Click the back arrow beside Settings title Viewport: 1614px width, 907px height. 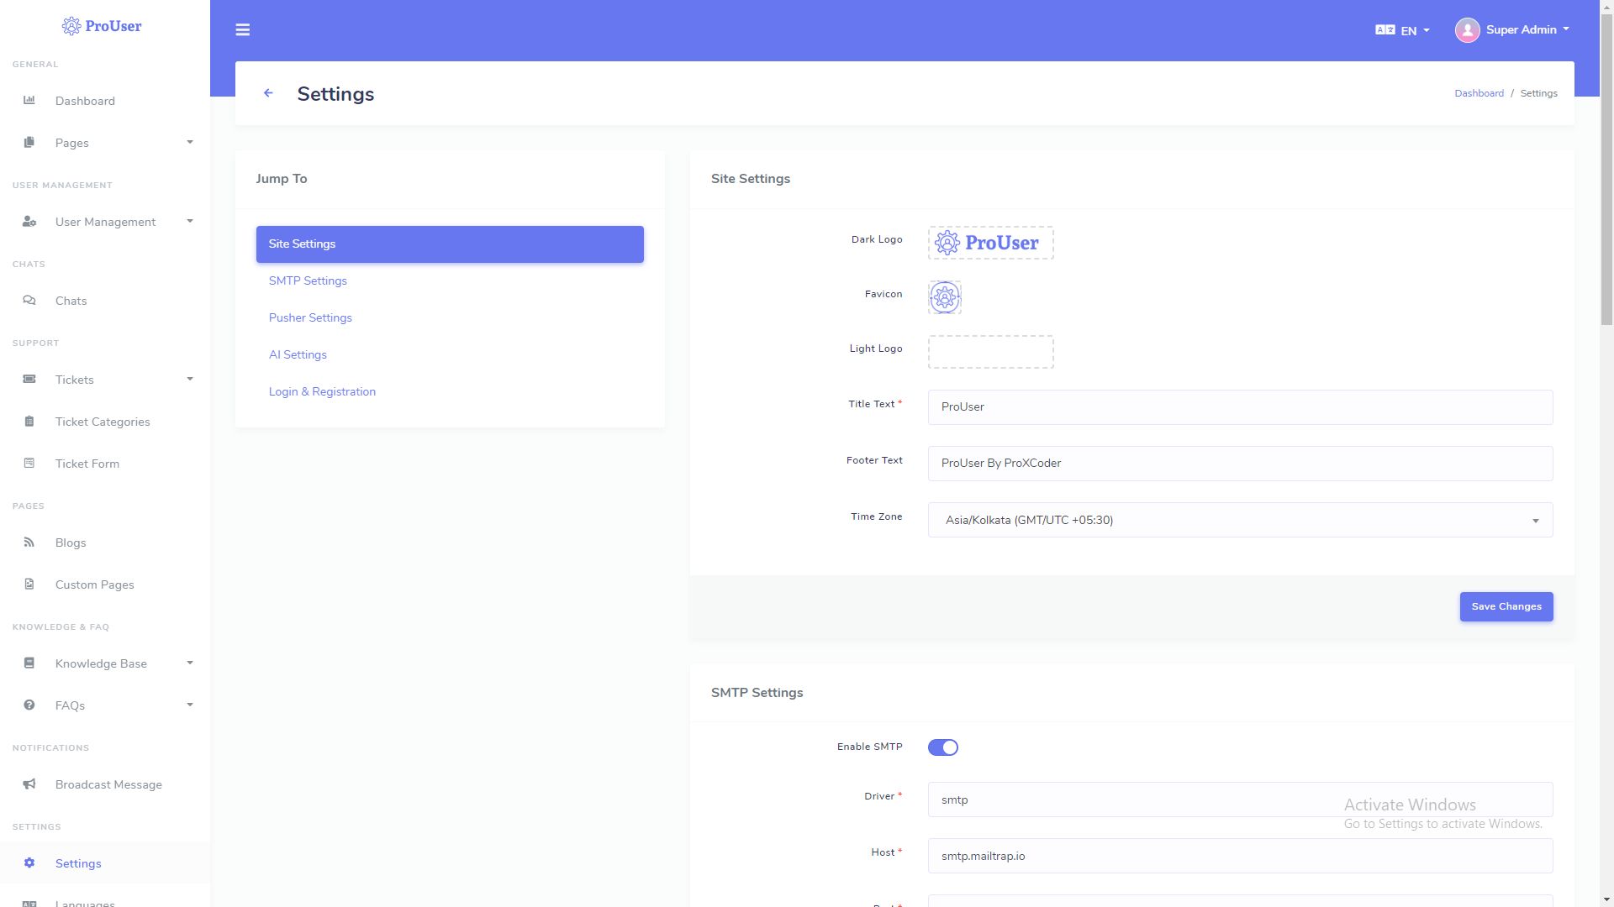pyautogui.click(x=268, y=93)
